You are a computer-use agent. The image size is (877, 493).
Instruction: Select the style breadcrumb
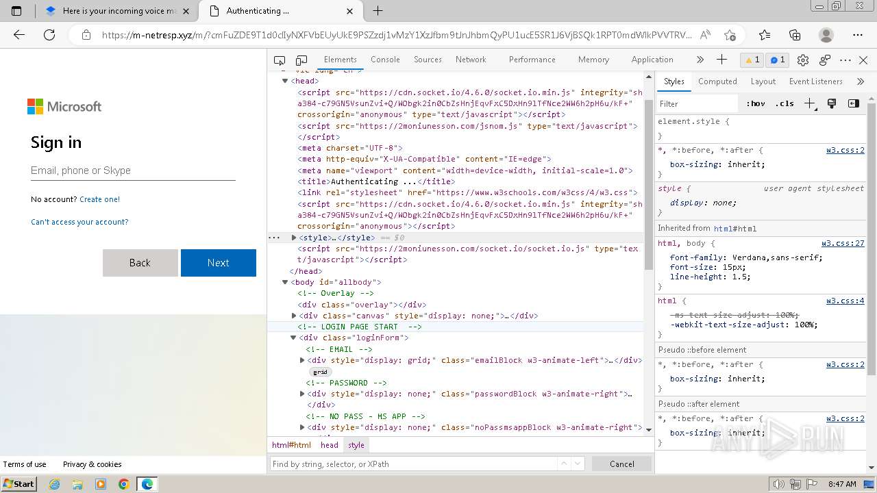pos(356,445)
